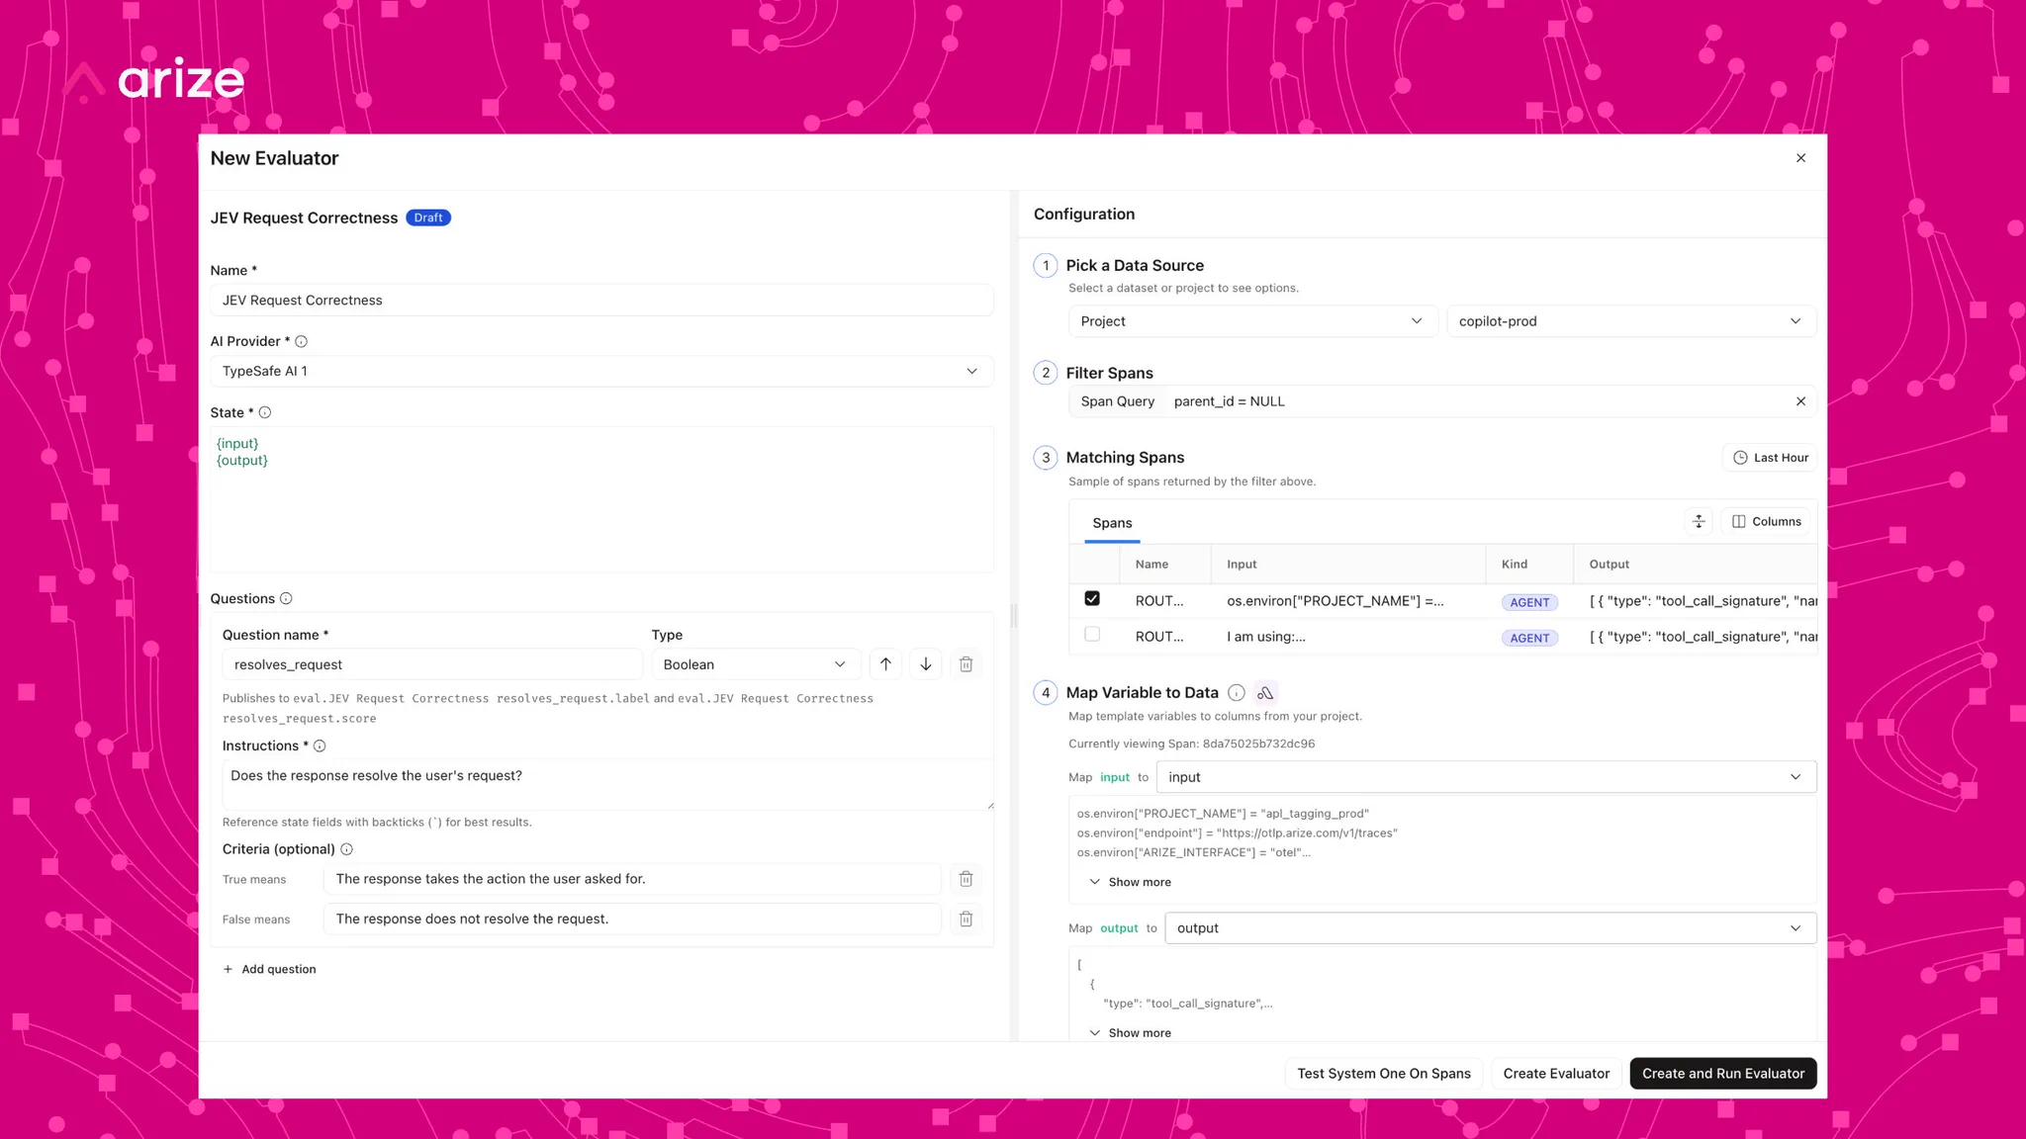Image resolution: width=2026 pixels, height=1139 pixels.
Task: Click the Instructions info icon
Action: click(x=320, y=745)
